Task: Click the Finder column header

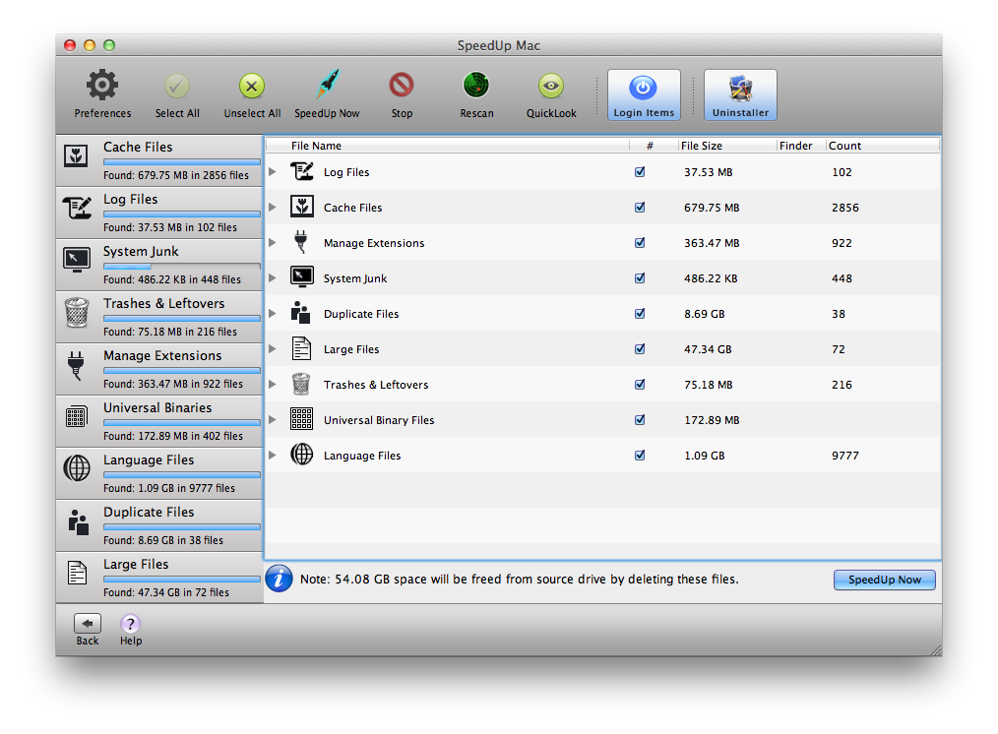Action: [802, 146]
